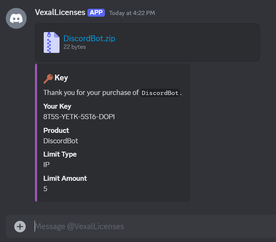This screenshot has height=242, width=276.
Task: Click the Key embed title
Action: click(x=61, y=78)
